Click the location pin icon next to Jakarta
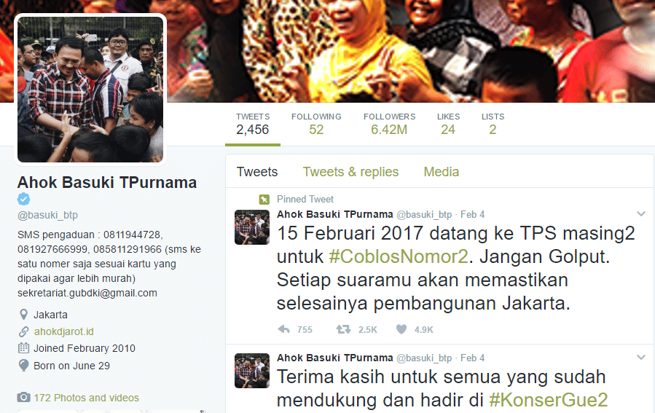The image size is (655, 413). pos(24,315)
